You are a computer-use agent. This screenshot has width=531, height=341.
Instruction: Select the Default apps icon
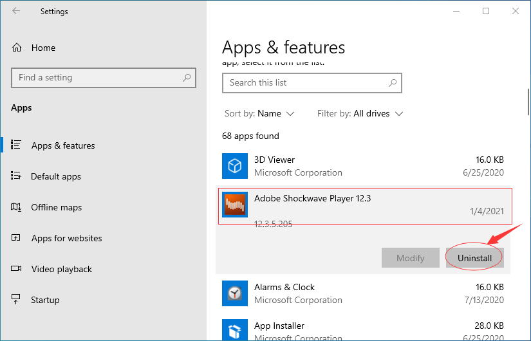pyautogui.click(x=16, y=176)
